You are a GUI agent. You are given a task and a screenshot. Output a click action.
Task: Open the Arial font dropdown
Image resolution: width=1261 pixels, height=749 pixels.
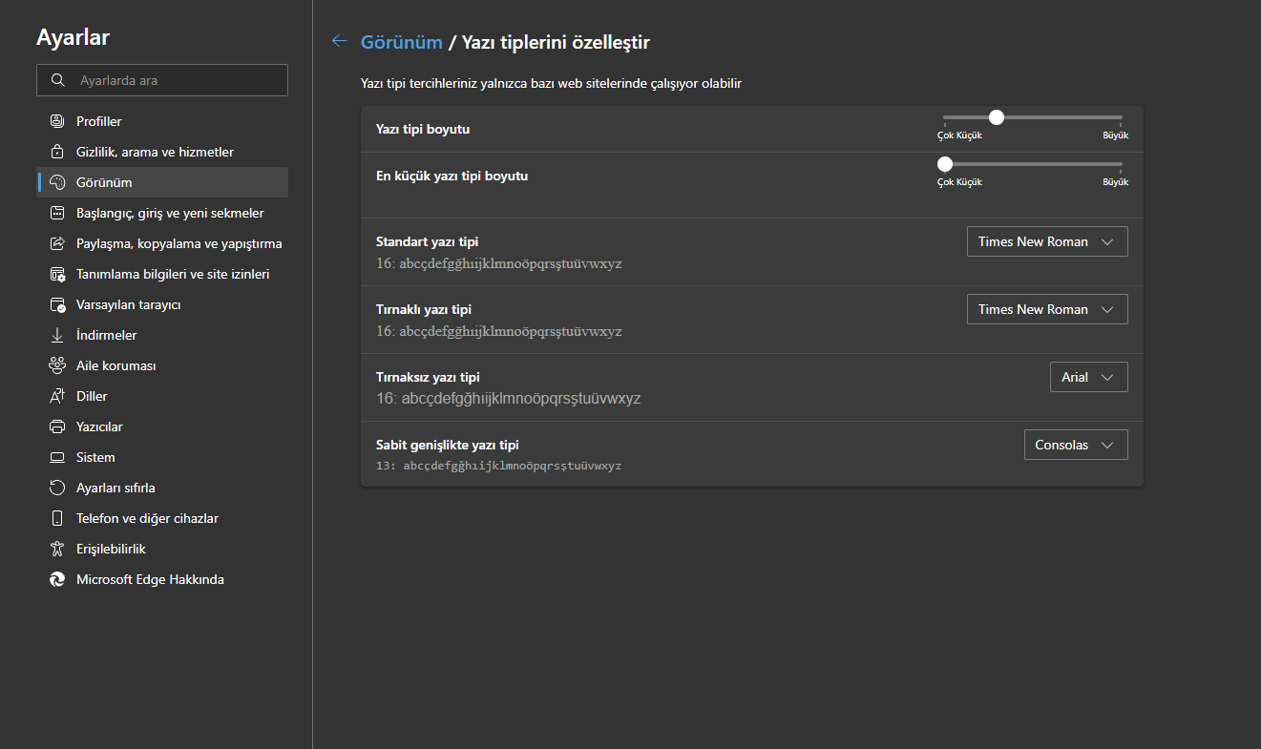(1088, 377)
